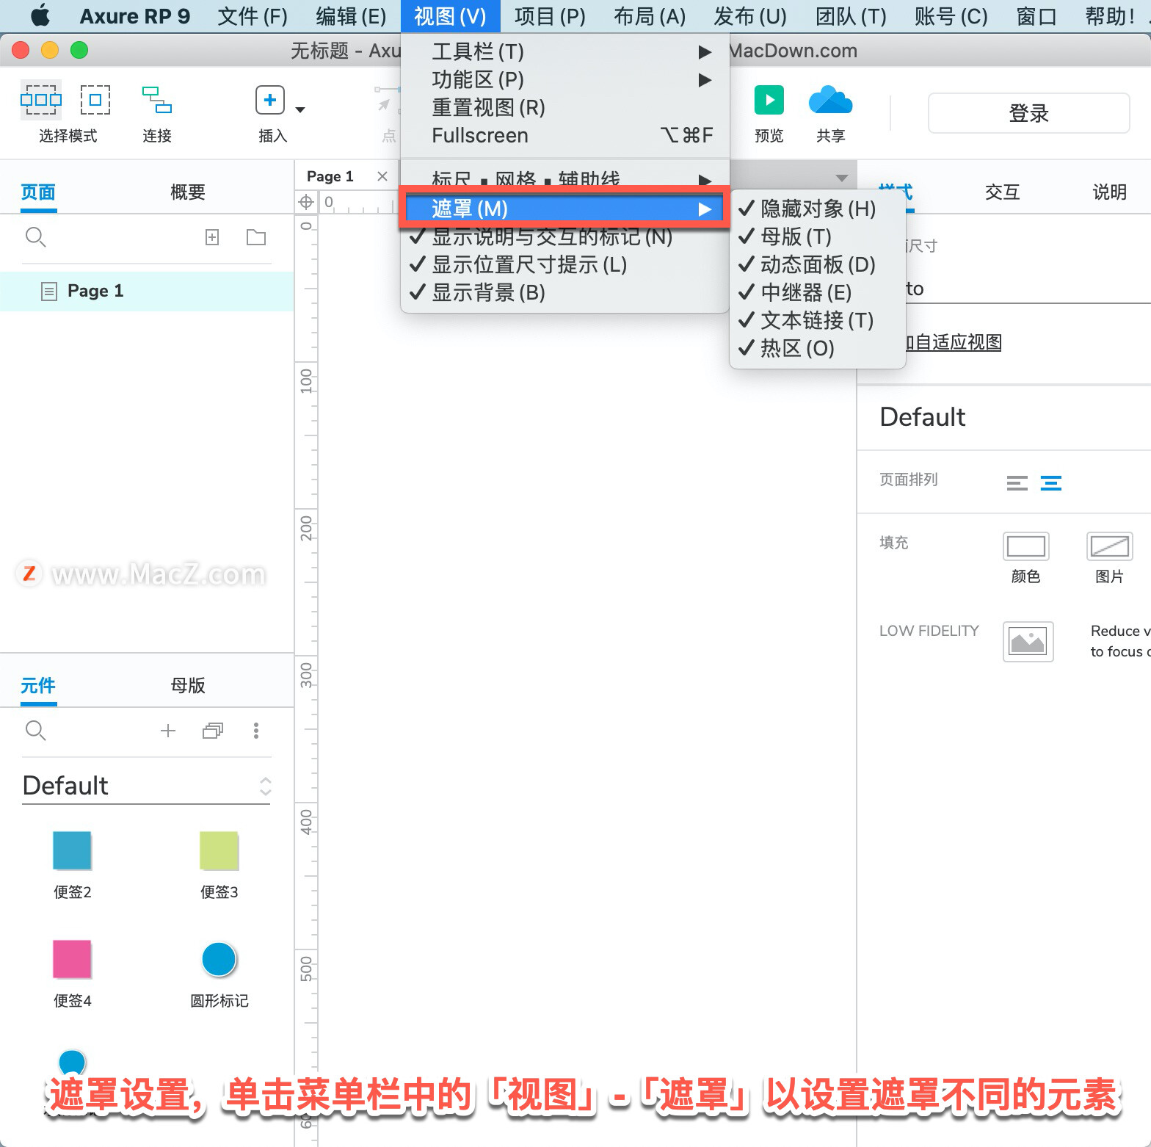Click the 共享 cloud share icon
This screenshot has height=1147, width=1151.
pyautogui.click(x=830, y=100)
